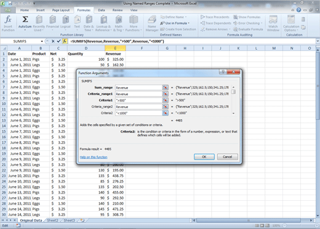Select the Original Data sheet tab
Screen dimensions: 320x229
[31, 220]
